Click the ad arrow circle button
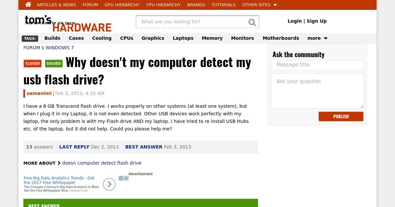 [109, 184]
